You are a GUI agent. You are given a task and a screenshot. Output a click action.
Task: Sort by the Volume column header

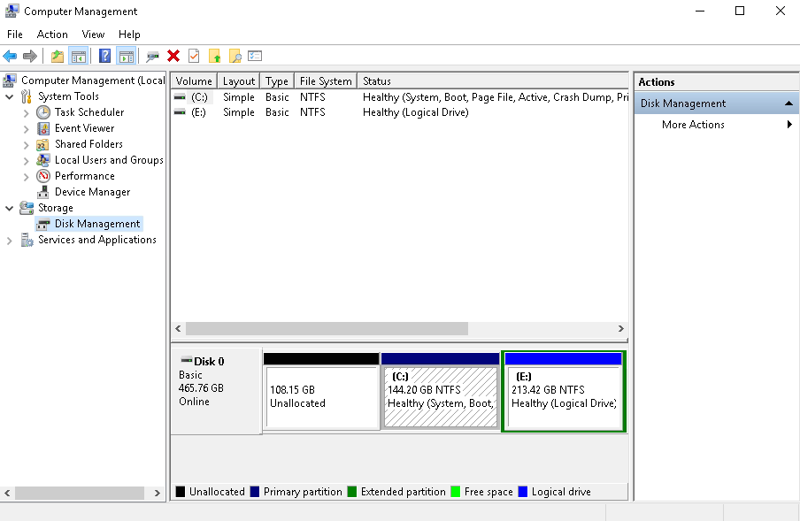point(194,81)
